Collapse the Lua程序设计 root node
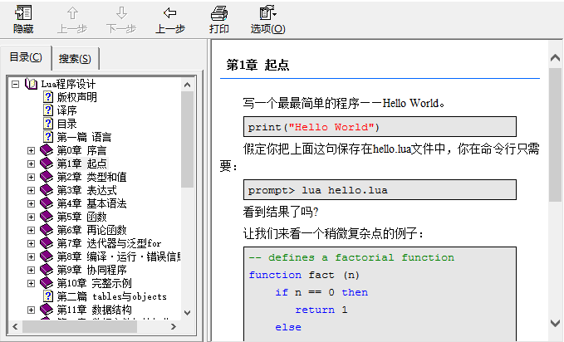Viewport: 564px width, 342px height. pos(16,84)
